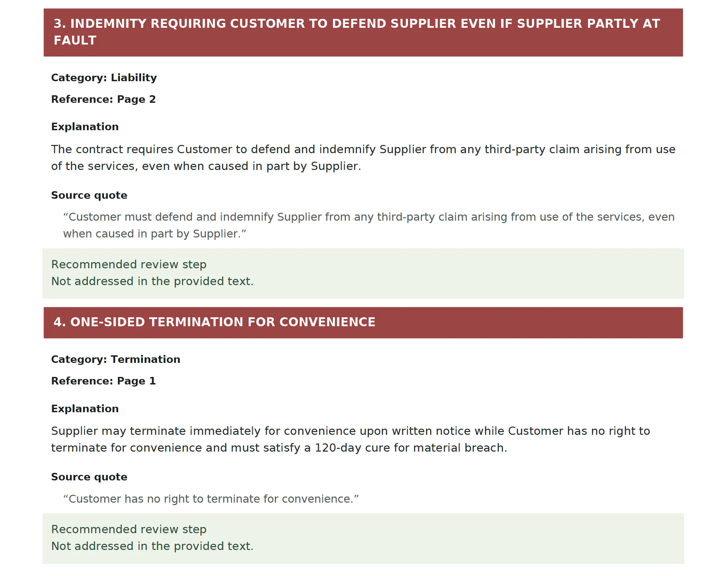Click the indemnify Supplier source quote text
The width and height of the screenshot is (725, 576).
368,225
